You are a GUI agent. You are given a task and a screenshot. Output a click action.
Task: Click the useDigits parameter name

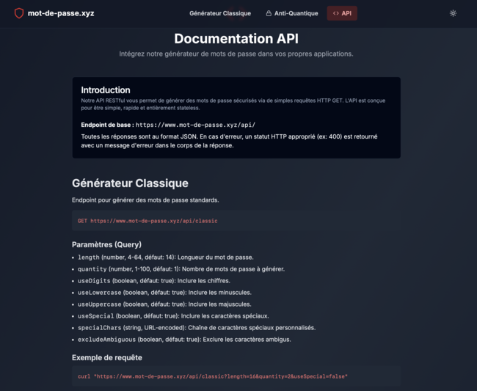(x=92, y=281)
